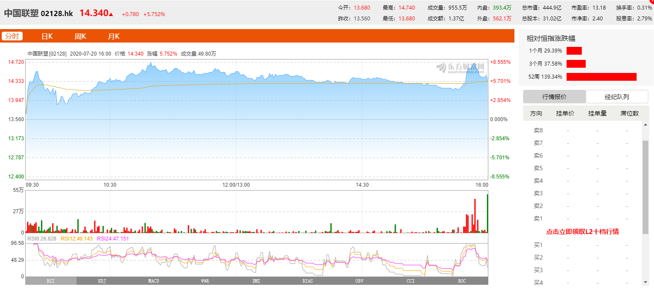Select the MACD indicator tab
The width and height of the screenshot is (654, 290).
click(x=153, y=281)
